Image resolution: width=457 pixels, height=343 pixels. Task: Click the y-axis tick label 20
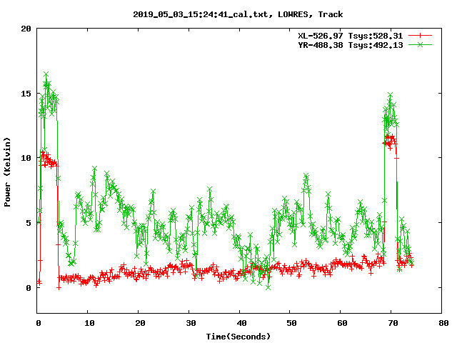pyautogui.click(x=26, y=29)
